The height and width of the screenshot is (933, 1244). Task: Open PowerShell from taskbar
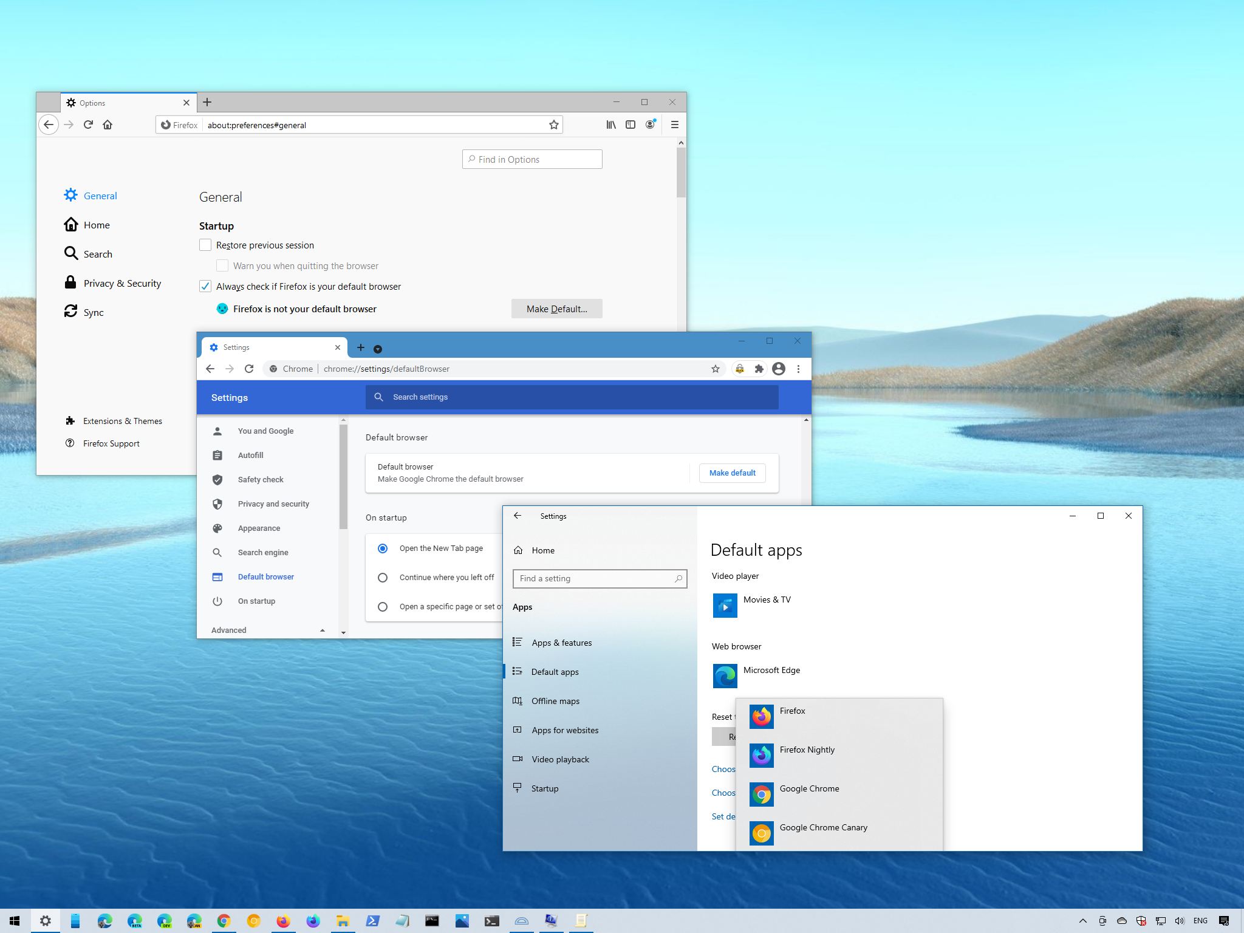click(372, 921)
